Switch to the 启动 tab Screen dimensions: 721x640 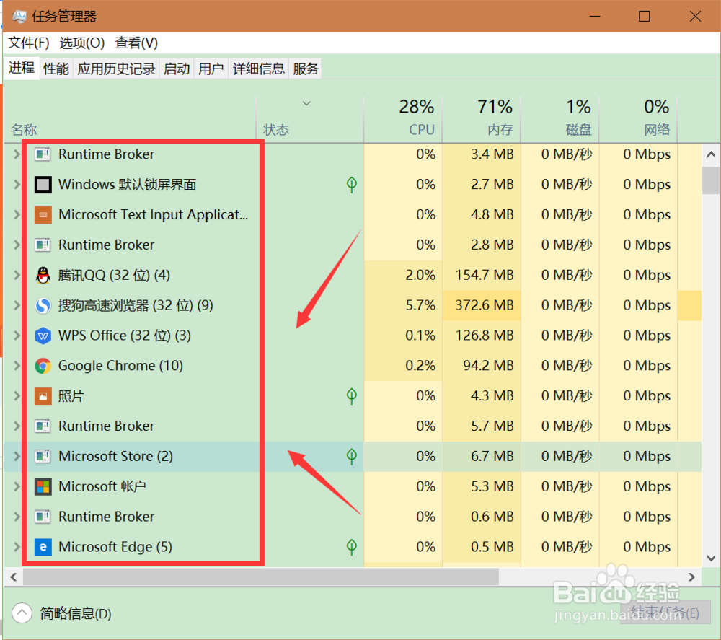tap(177, 69)
